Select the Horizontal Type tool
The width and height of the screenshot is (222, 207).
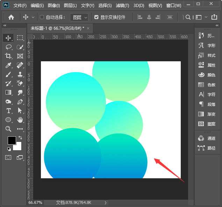(x=9, y=111)
